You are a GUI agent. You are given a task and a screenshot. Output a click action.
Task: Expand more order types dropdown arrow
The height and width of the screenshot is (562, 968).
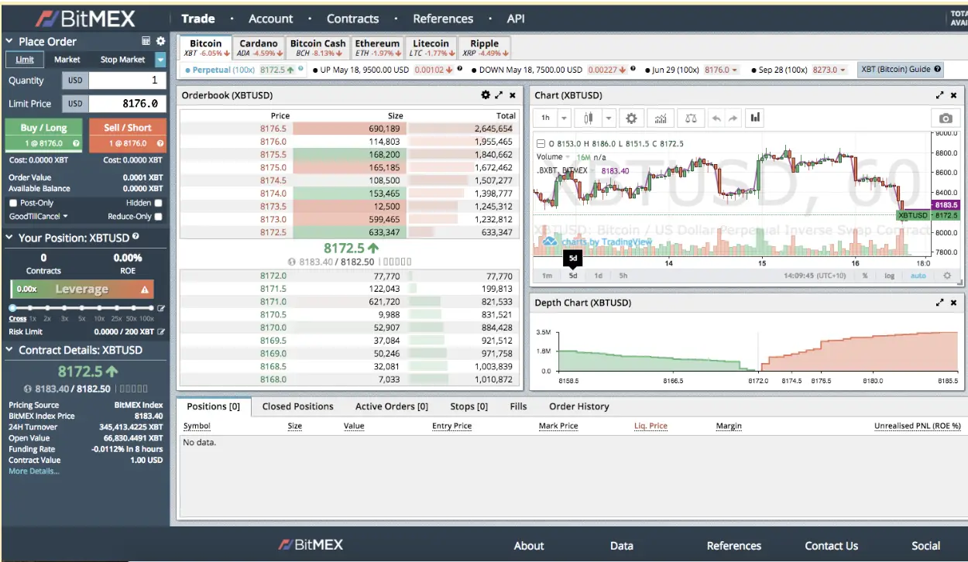coord(160,60)
